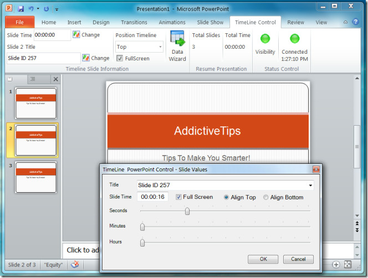
Task: Click the Equity theme status label
Action: pyautogui.click(x=54, y=265)
